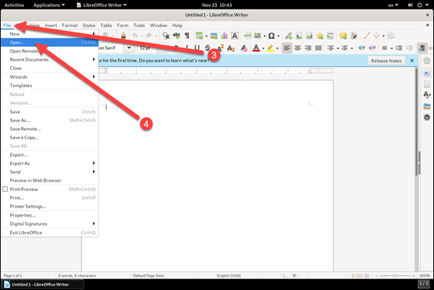This screenshot has width=434, height=290.
Task: Toggle underline formatting
Action: point(197,48)
